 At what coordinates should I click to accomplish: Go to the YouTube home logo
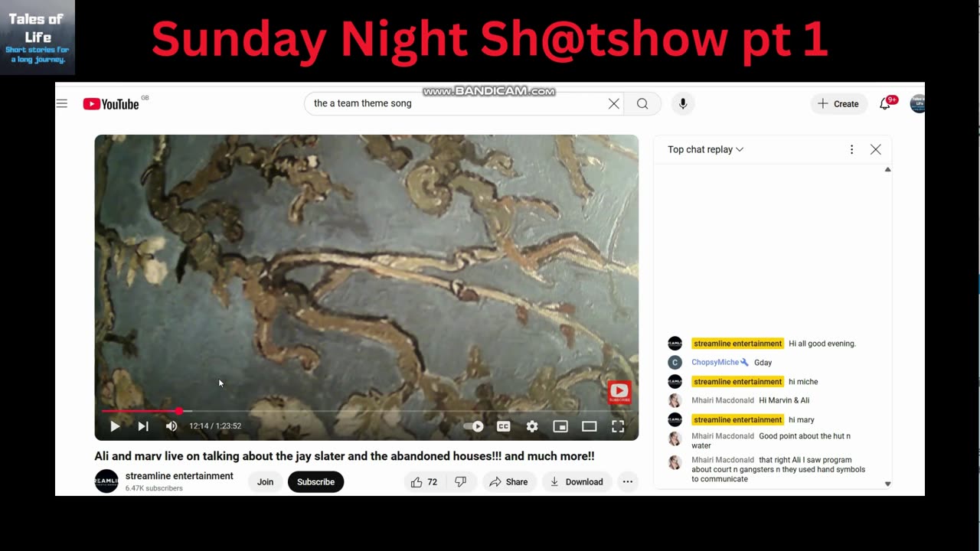coord(112,104)
